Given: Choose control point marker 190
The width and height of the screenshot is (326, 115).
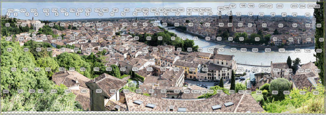Looking at the screenshot, I should tap(181, 10).
